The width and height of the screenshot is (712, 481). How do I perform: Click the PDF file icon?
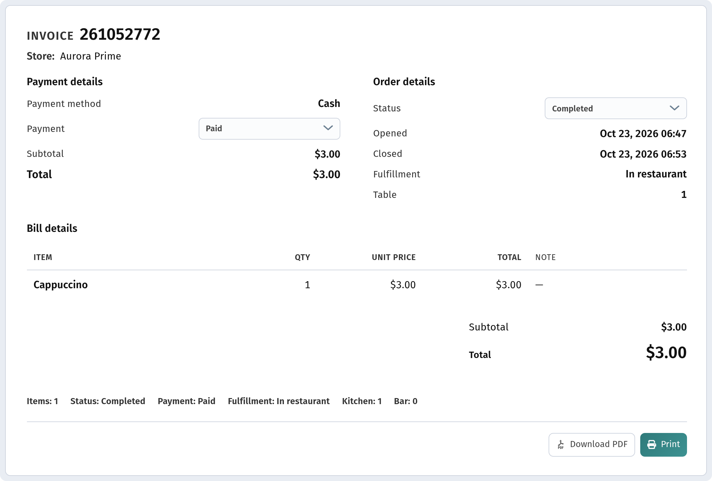point(561,444)
